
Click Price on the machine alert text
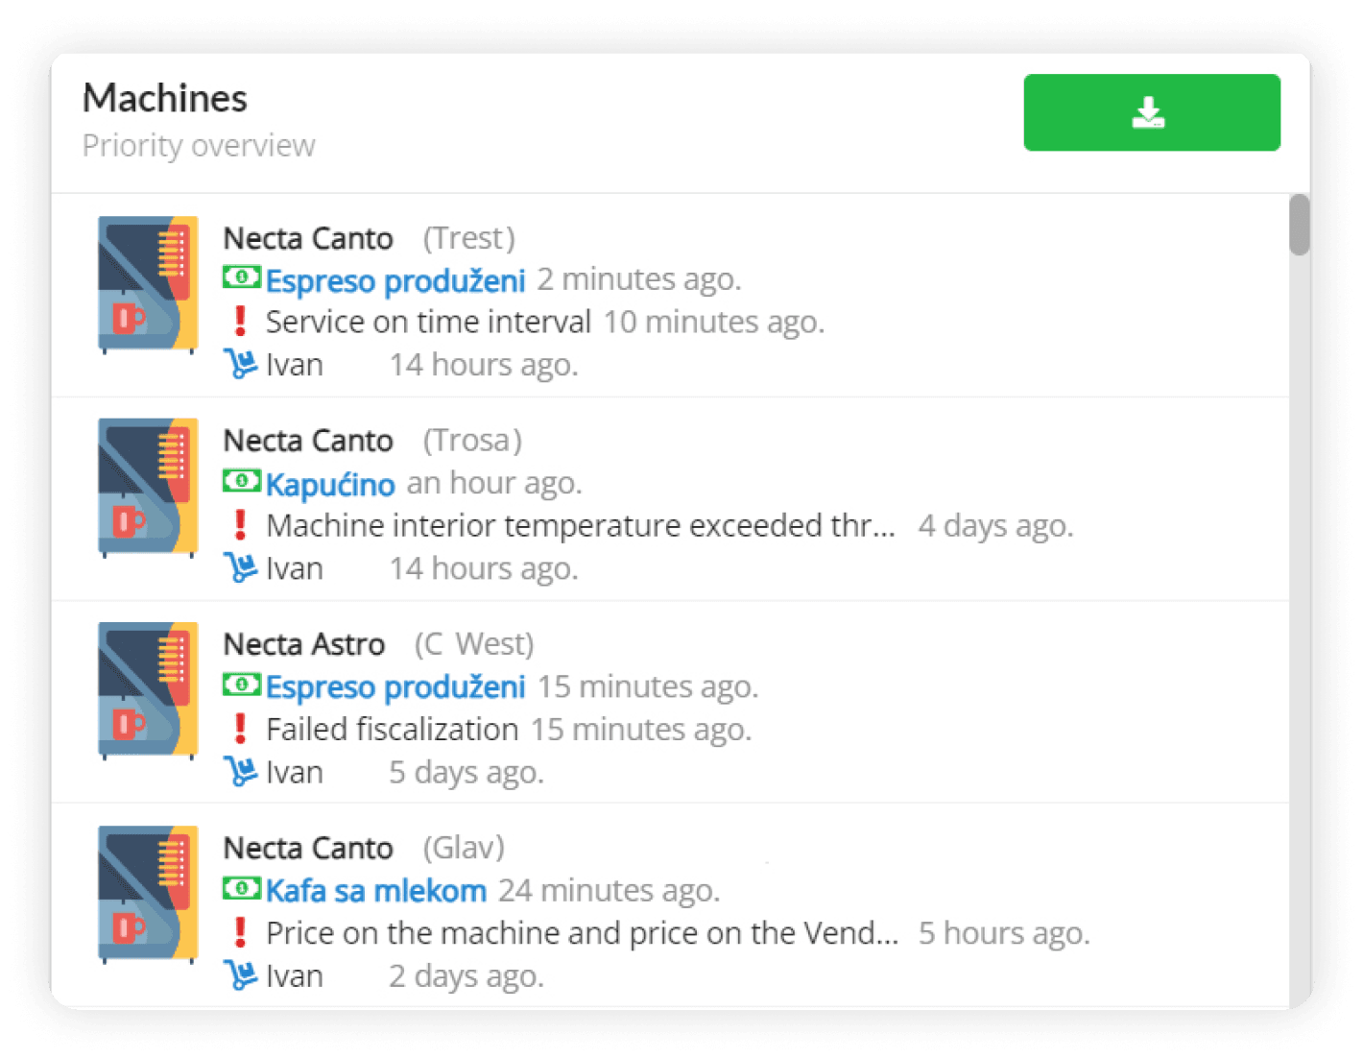coord(583,932)
